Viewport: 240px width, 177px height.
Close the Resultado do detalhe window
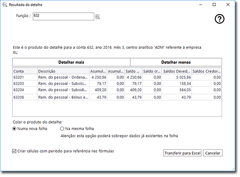point(228,5)
